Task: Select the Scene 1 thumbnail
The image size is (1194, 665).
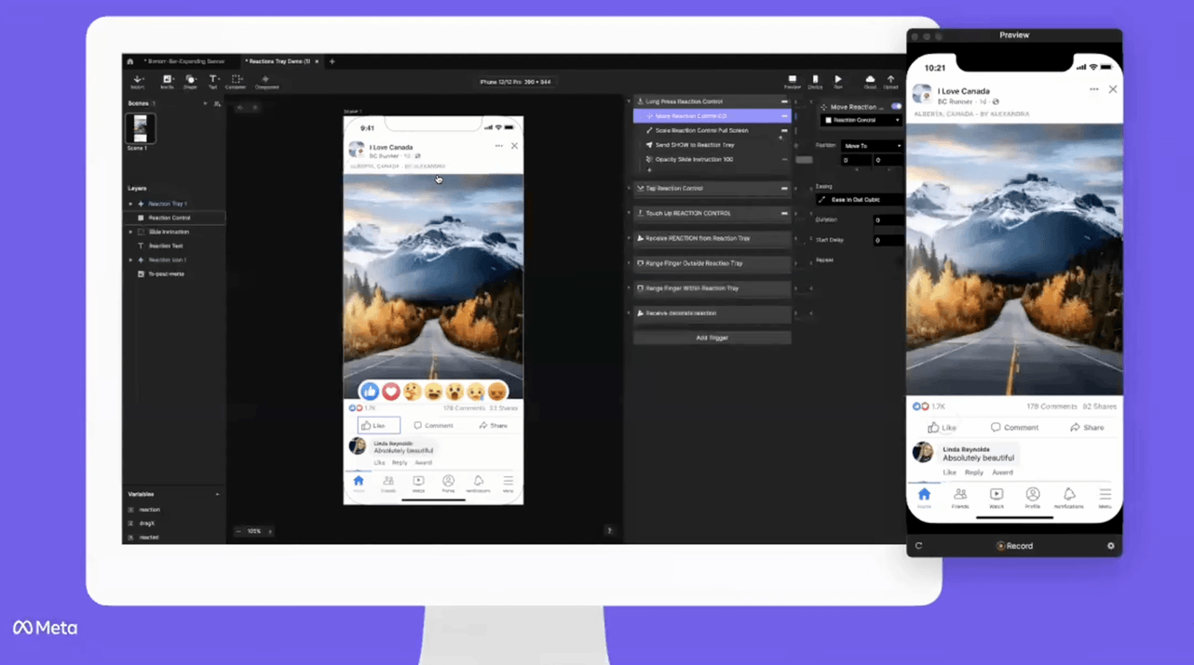Action: click(141, 128)
